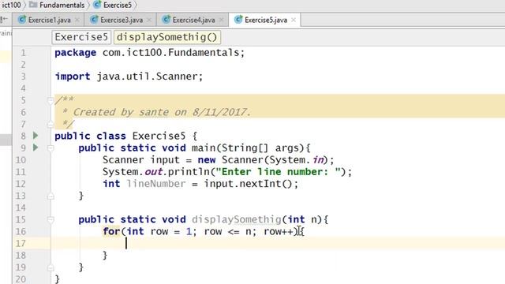Click the fold end marker at line 19
505x284 pixels.
50,267
